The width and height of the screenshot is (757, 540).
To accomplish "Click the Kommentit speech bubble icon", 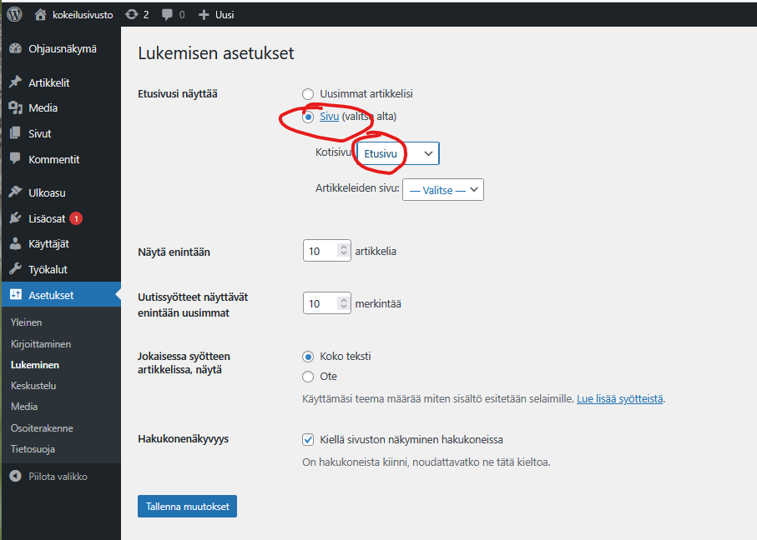I will click(x=16, y=158).
